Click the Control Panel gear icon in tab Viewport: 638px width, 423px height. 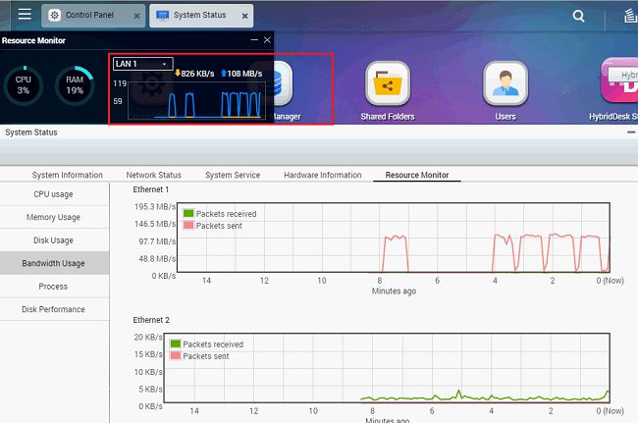pyautogui.click(x=55, y=15)
